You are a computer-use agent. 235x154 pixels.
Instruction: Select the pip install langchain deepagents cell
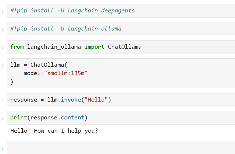121,11
